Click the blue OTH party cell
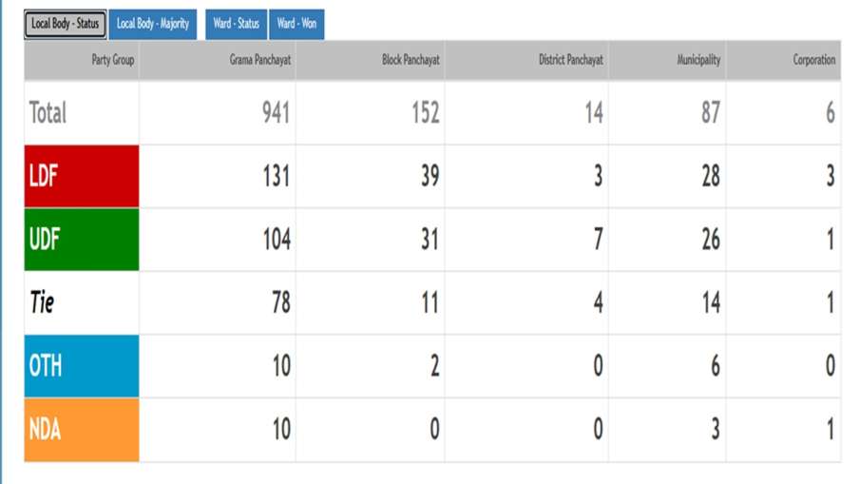Viewport: 860px width, 484px height. (82, 365)
